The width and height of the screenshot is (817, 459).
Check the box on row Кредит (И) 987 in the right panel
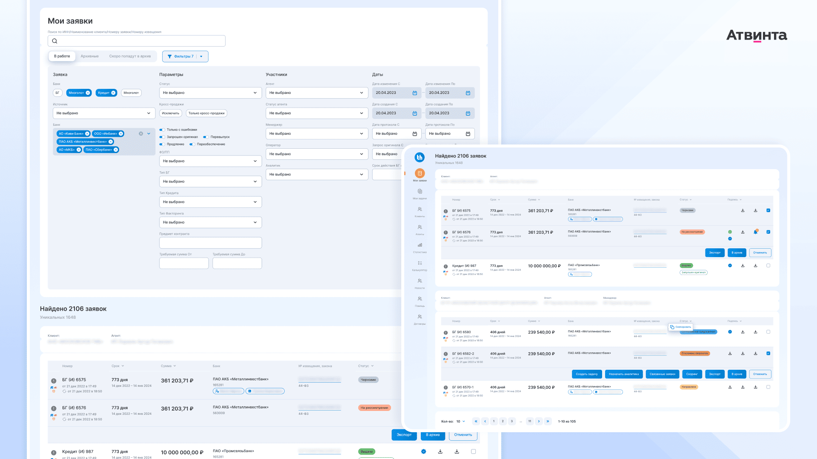[768, 266]
